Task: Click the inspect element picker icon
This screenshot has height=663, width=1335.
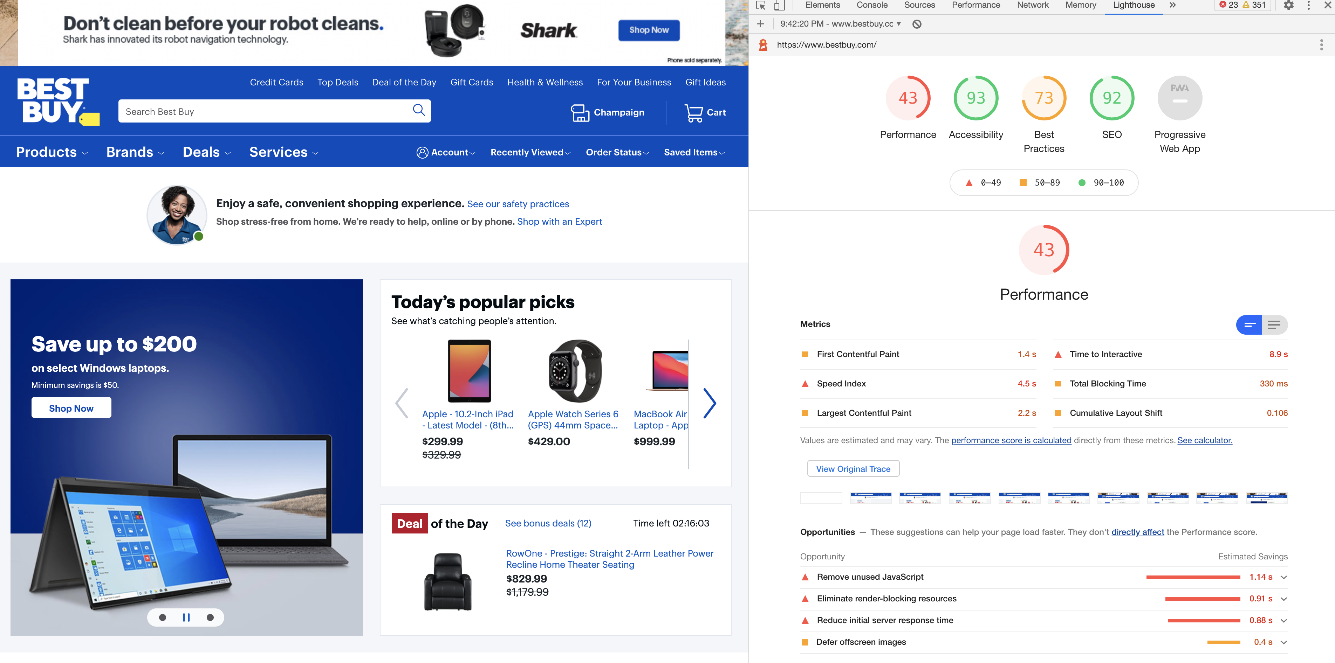Action: click(x=761, y=5)
